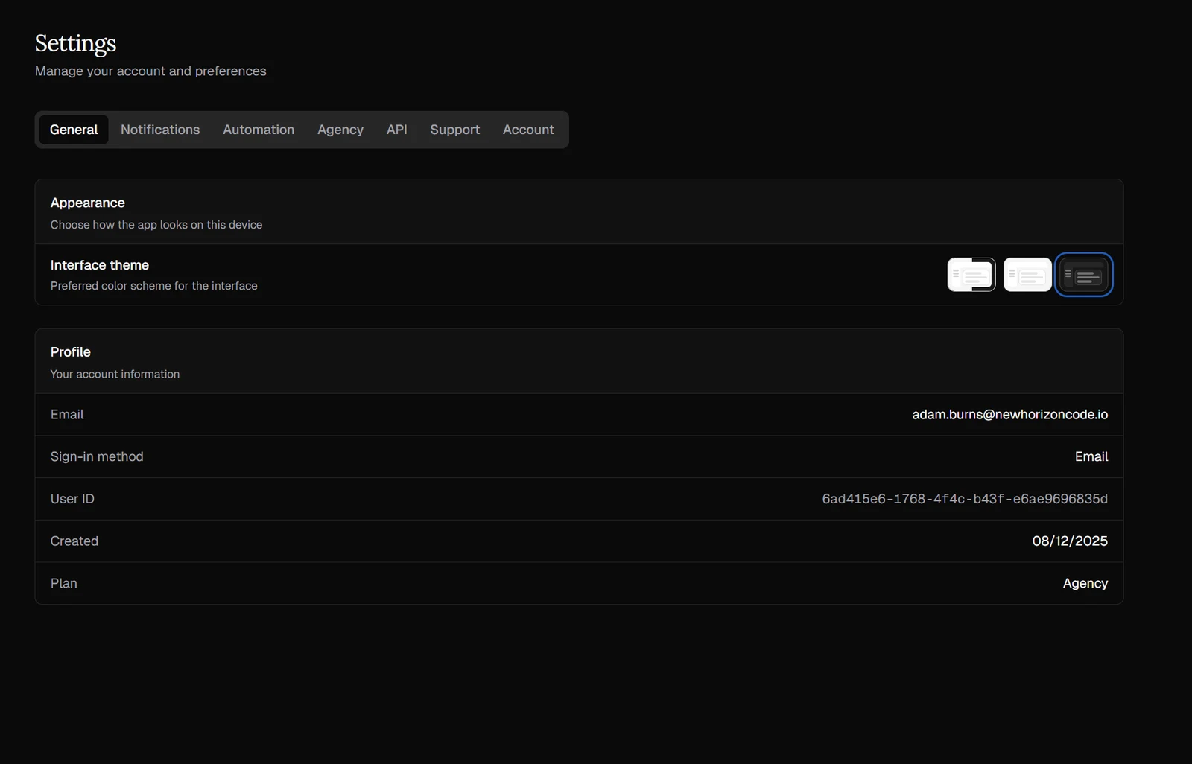Click the created date 08/12/2025
Screen dimensions: 1192x764
pos(1070,541)
